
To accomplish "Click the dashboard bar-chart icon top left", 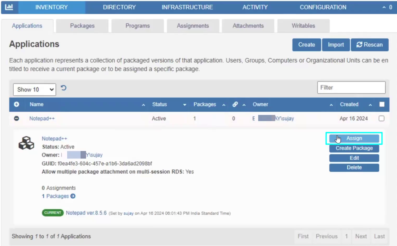I will point(9,7).
